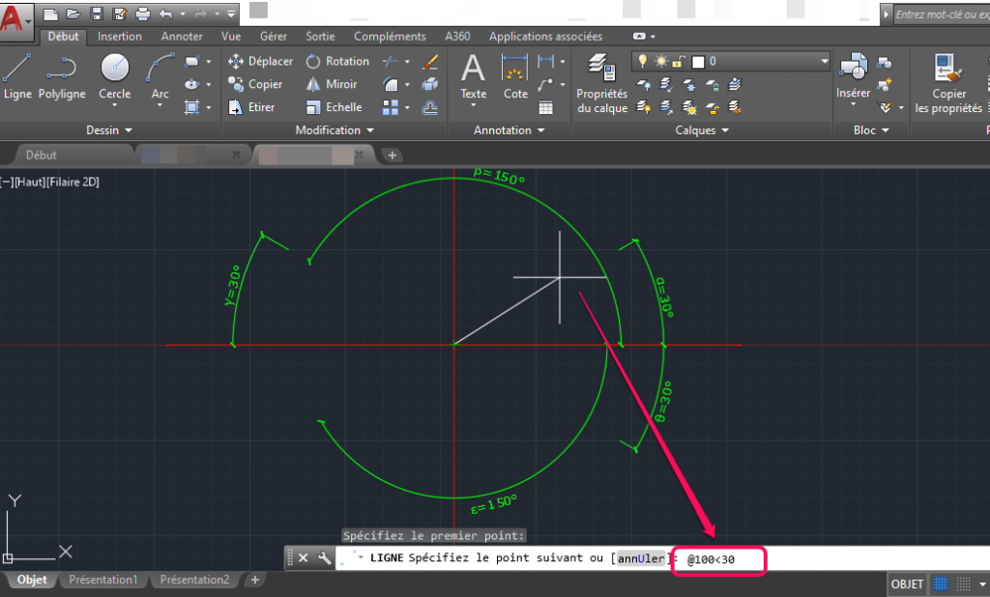Select the Cote dimension tool
The image size is (990, 597).
pyautogui.click(x=515, y=77)
